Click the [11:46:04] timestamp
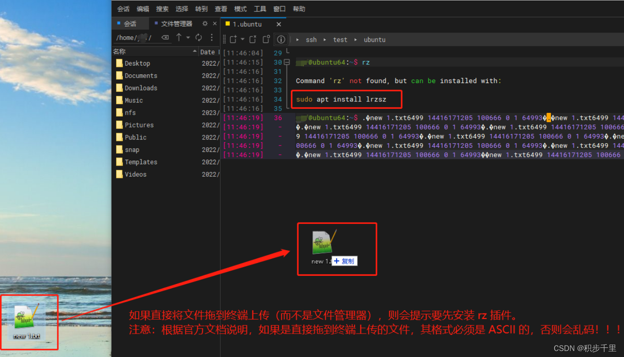 [243, 53]
